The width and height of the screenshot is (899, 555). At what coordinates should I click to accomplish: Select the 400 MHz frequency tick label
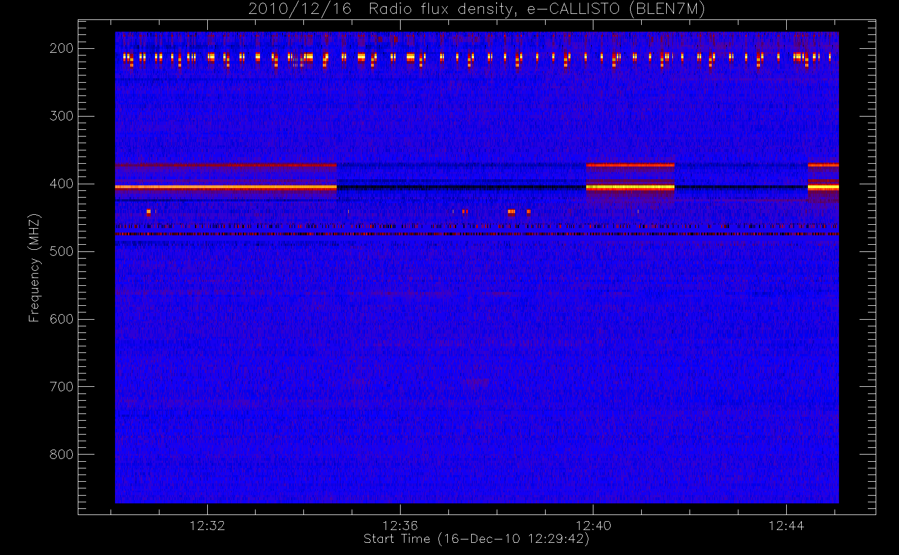pyautogui.click(x=61, y=184)
